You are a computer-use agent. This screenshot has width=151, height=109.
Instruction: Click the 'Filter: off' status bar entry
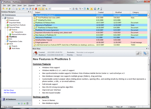[119, 107]
